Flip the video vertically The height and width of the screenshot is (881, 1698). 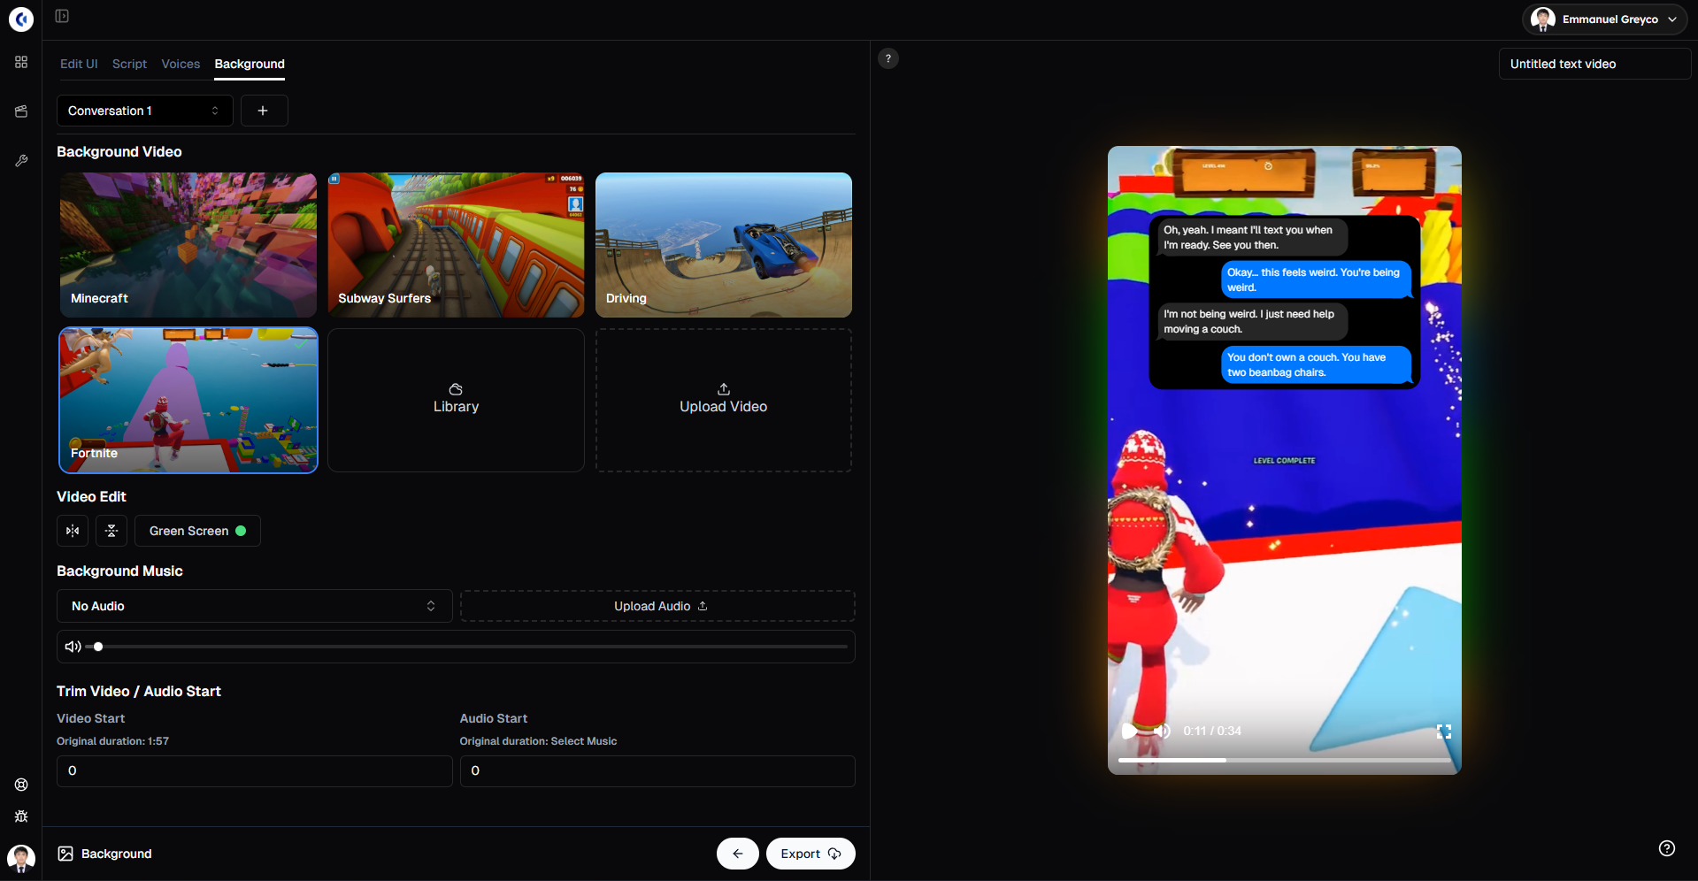[x=111, y=531]
